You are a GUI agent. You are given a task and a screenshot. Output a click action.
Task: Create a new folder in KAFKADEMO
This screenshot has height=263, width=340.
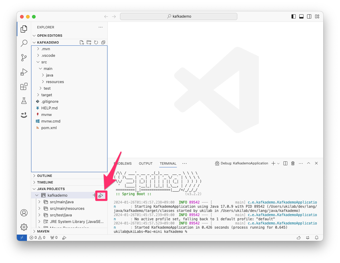pos(89,42)
